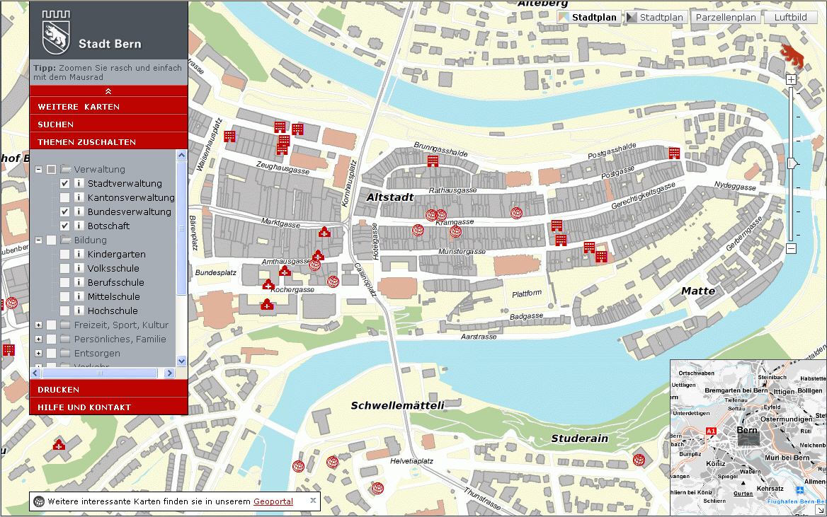Expand the Freizeit, Sport, Kultur folder
This screenshot has width=827, height=517.
pyautogui.click(x=39, y=325)
